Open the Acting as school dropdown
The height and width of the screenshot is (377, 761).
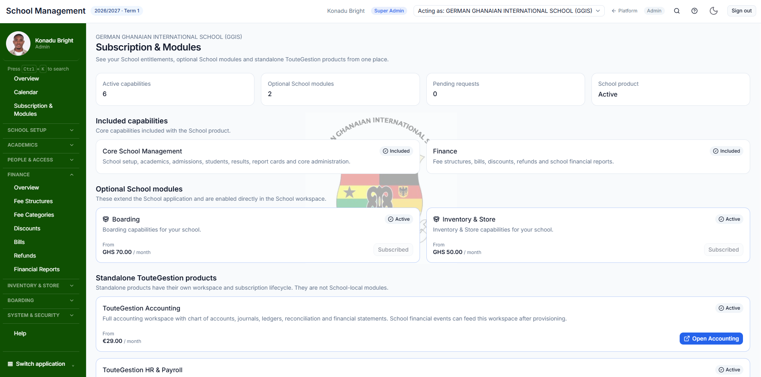click(509, 11)
